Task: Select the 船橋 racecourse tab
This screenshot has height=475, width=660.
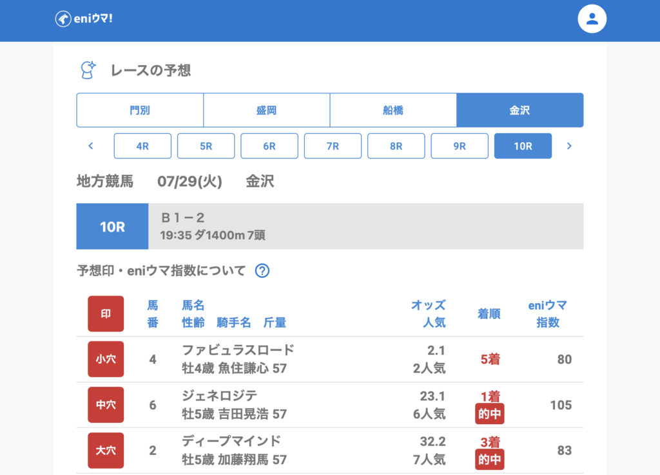Action: point(393,110)
